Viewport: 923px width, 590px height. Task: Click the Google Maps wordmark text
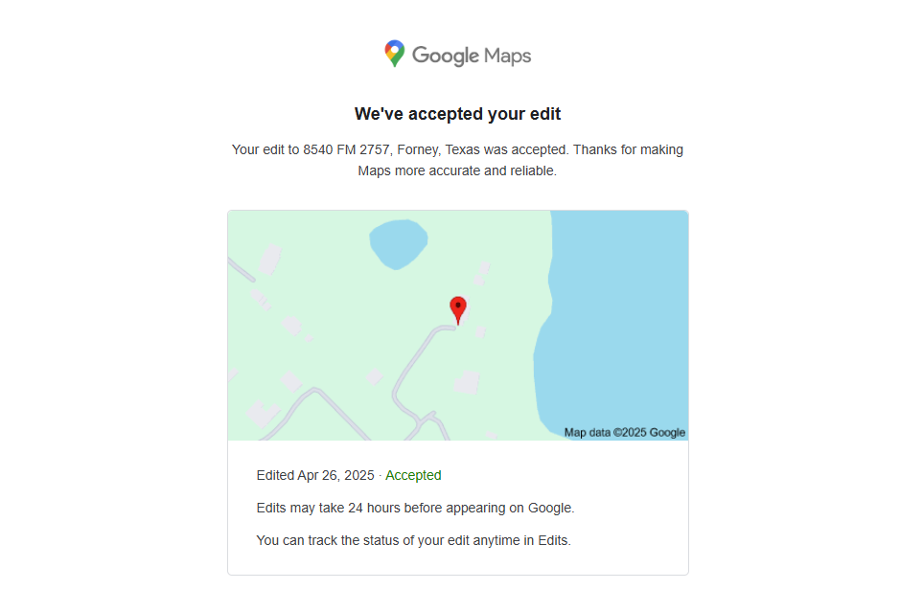pyautogui.click(x=472, y=56)
